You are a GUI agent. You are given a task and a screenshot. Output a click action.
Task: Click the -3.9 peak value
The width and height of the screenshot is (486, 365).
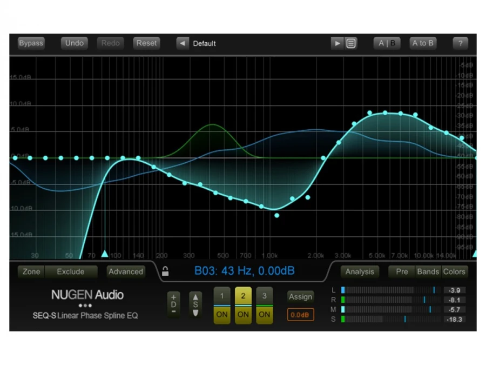(x=454, y=290)
